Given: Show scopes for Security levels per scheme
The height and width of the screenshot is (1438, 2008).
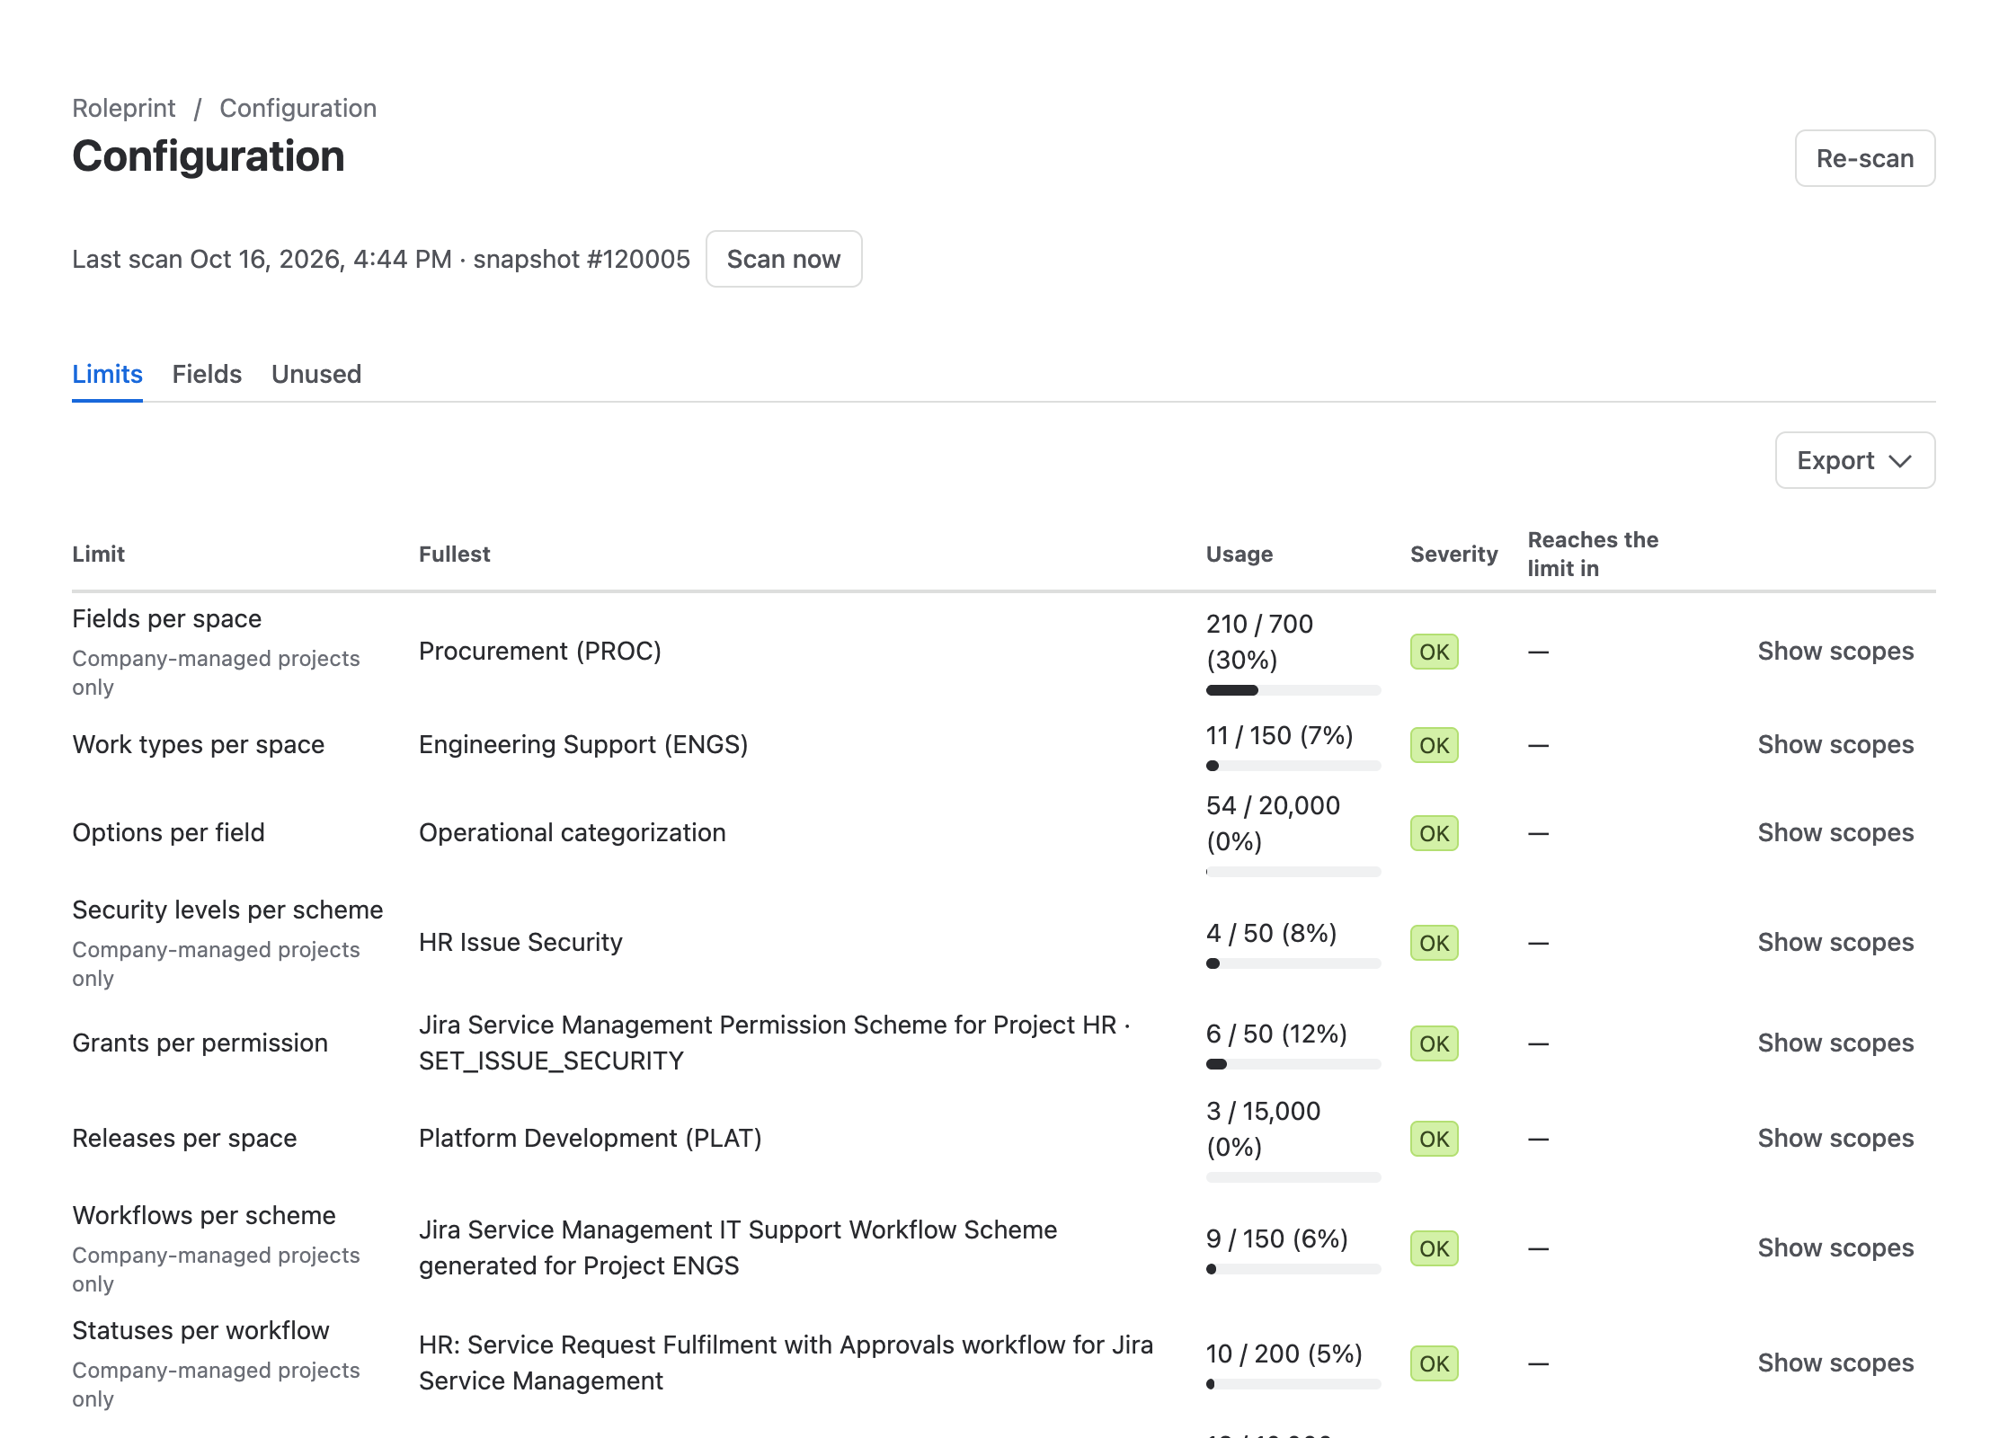Looking at the screenshot, I should [x=1835, y=942].
